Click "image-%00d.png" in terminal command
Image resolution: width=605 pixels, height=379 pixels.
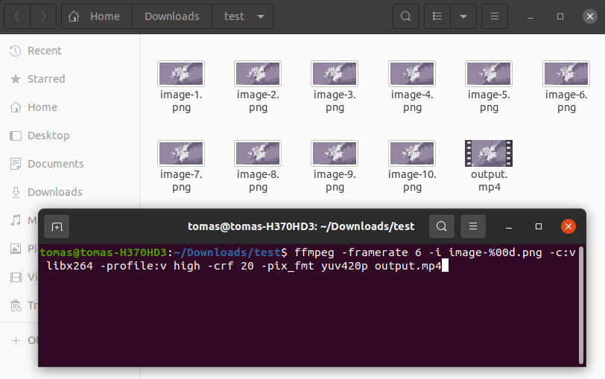tap(495, 252)
